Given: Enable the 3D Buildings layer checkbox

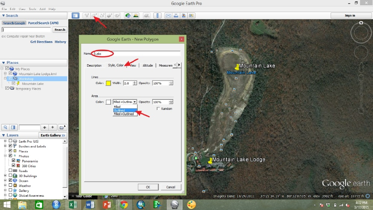Looking at the screenshot, I should [10, 176].
